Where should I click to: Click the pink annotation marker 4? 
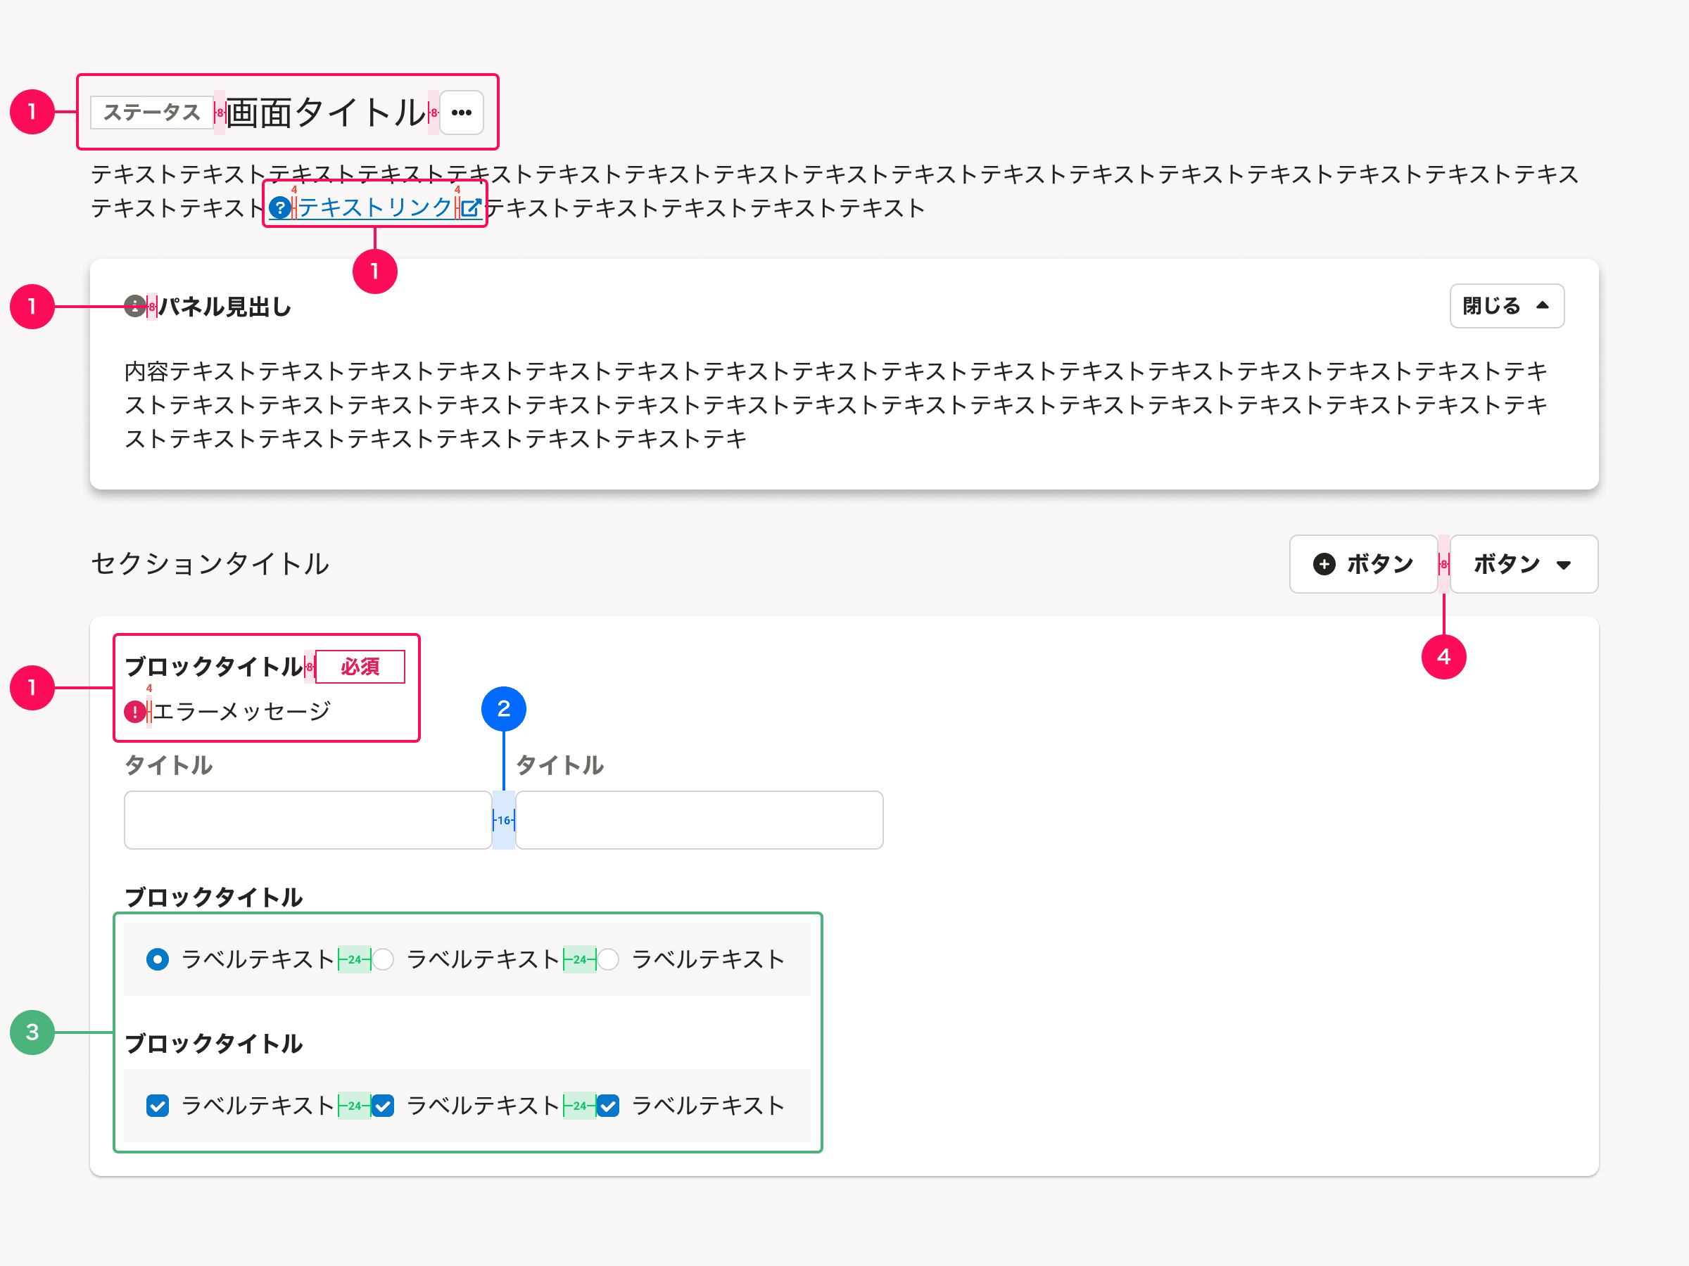point(1443,656)
